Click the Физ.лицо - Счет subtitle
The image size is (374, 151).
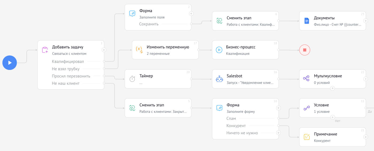pos(338,25)
